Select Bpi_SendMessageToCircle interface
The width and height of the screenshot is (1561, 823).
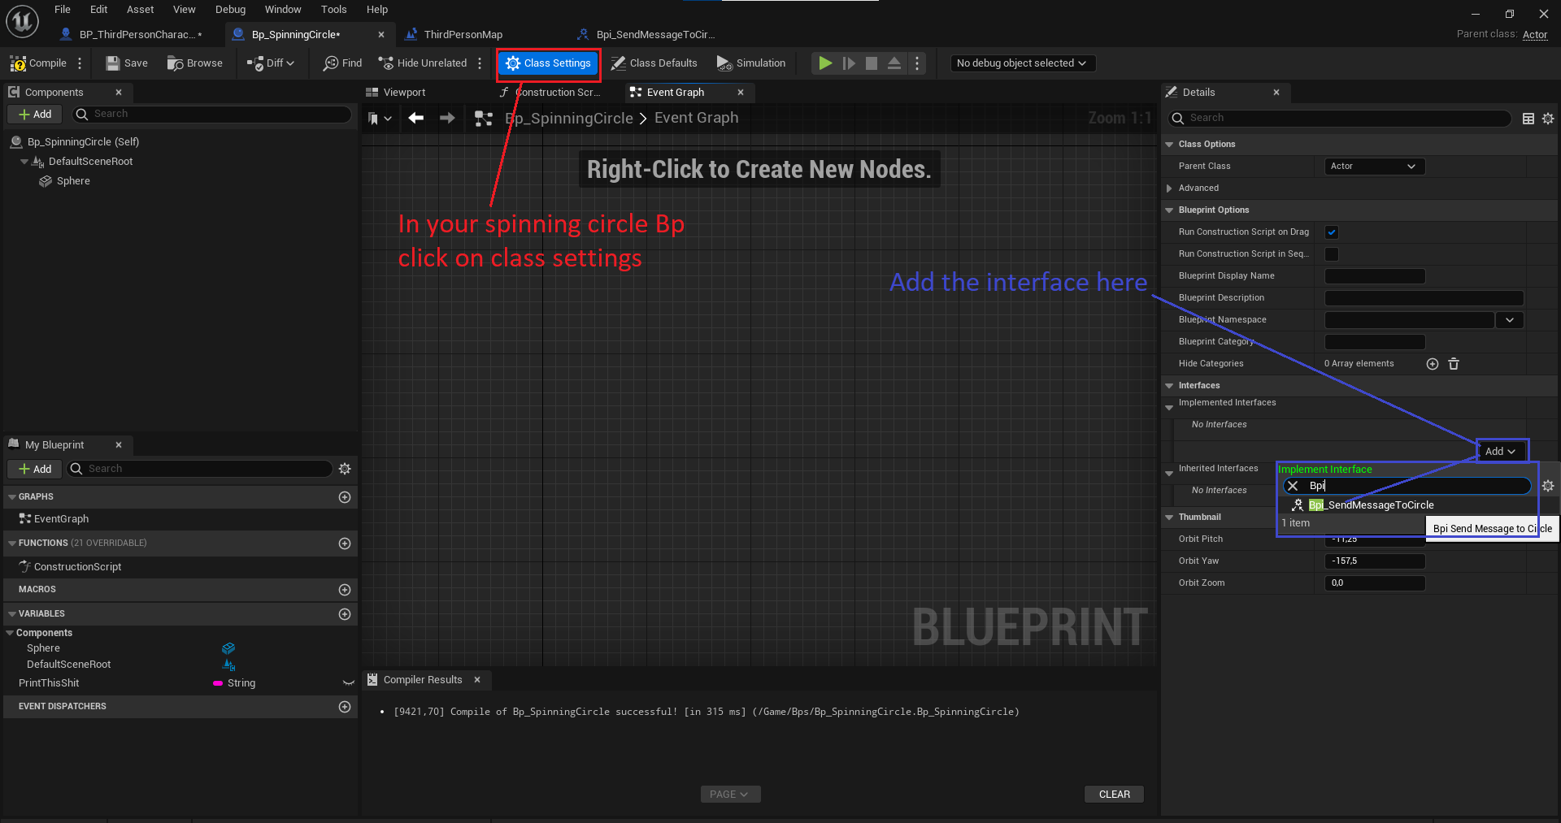[x=1371, y=505]
